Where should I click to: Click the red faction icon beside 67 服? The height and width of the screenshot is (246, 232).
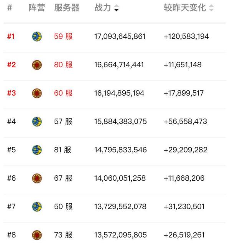[x=37, y=178]
